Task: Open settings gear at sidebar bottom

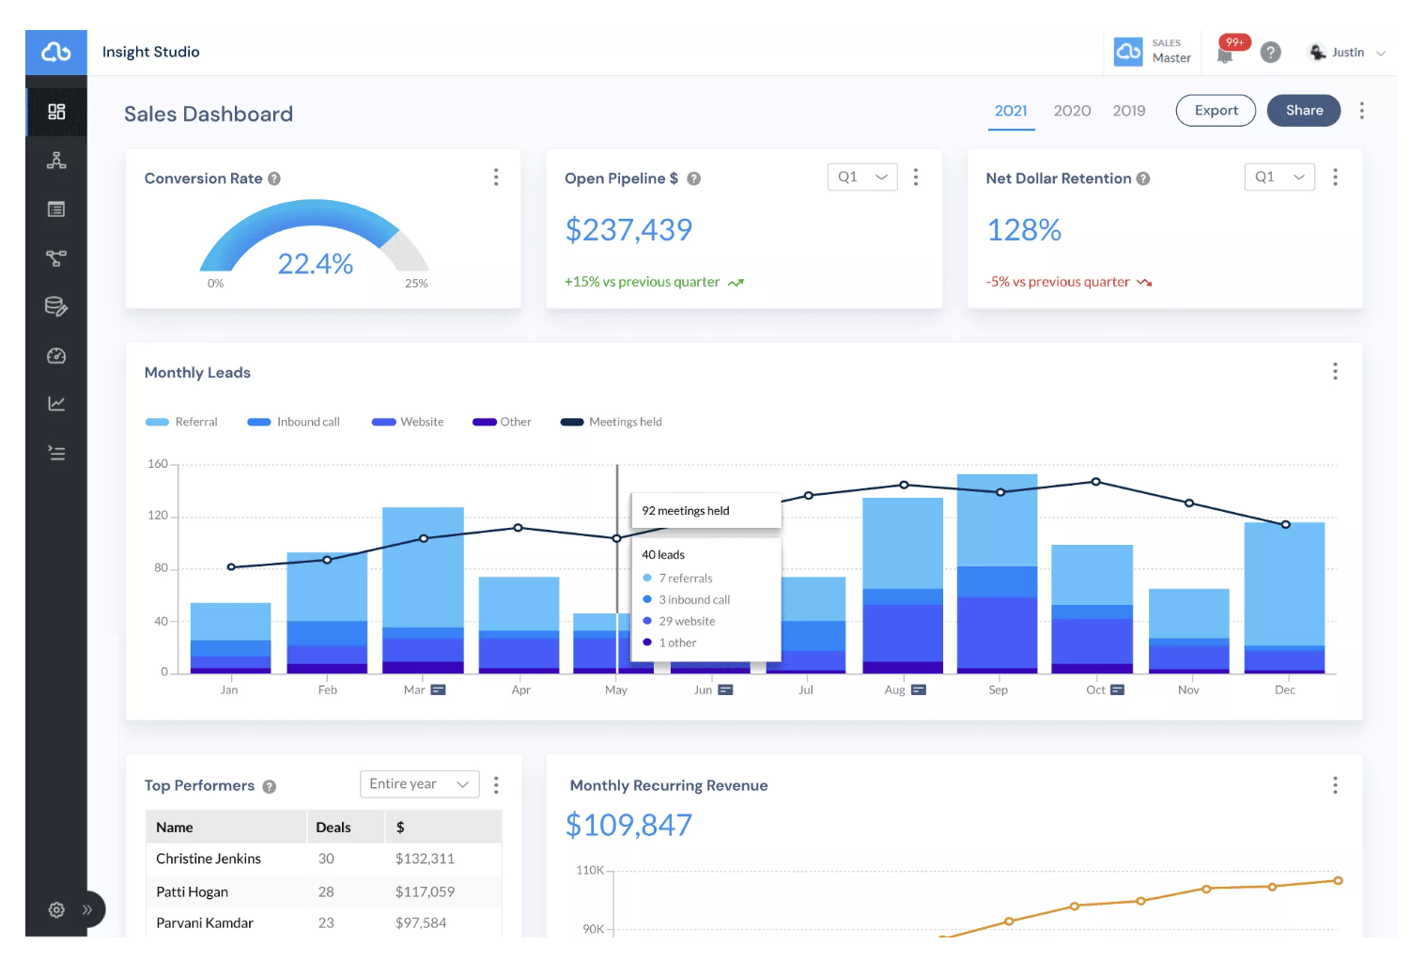Action: (56, 909)
